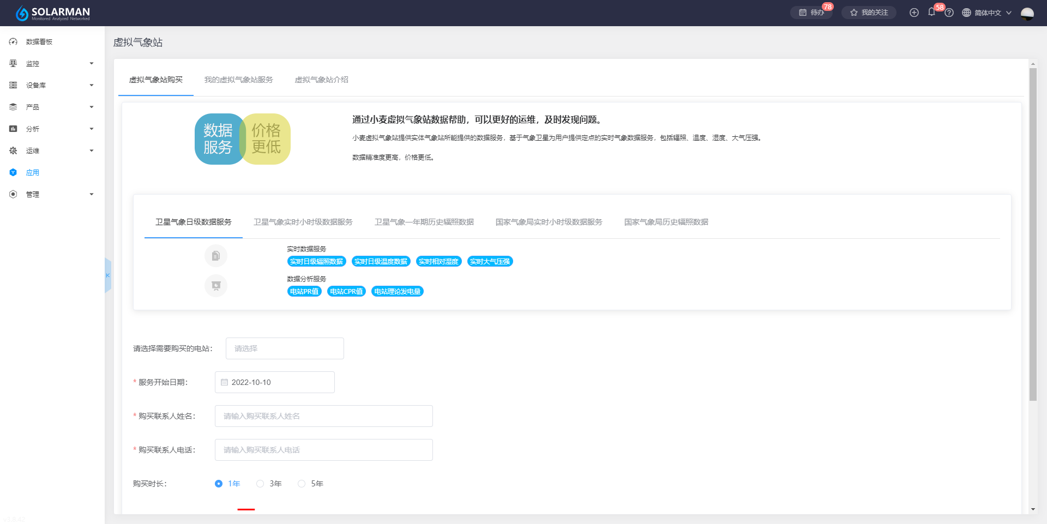The image size is (1047, 524).
Task: Click the plus circle icon in header
Action: coord(914,13)
